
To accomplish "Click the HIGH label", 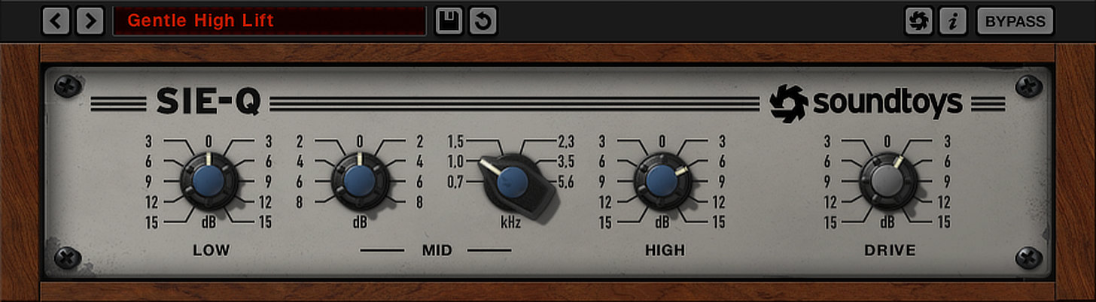I will [665, 250].
